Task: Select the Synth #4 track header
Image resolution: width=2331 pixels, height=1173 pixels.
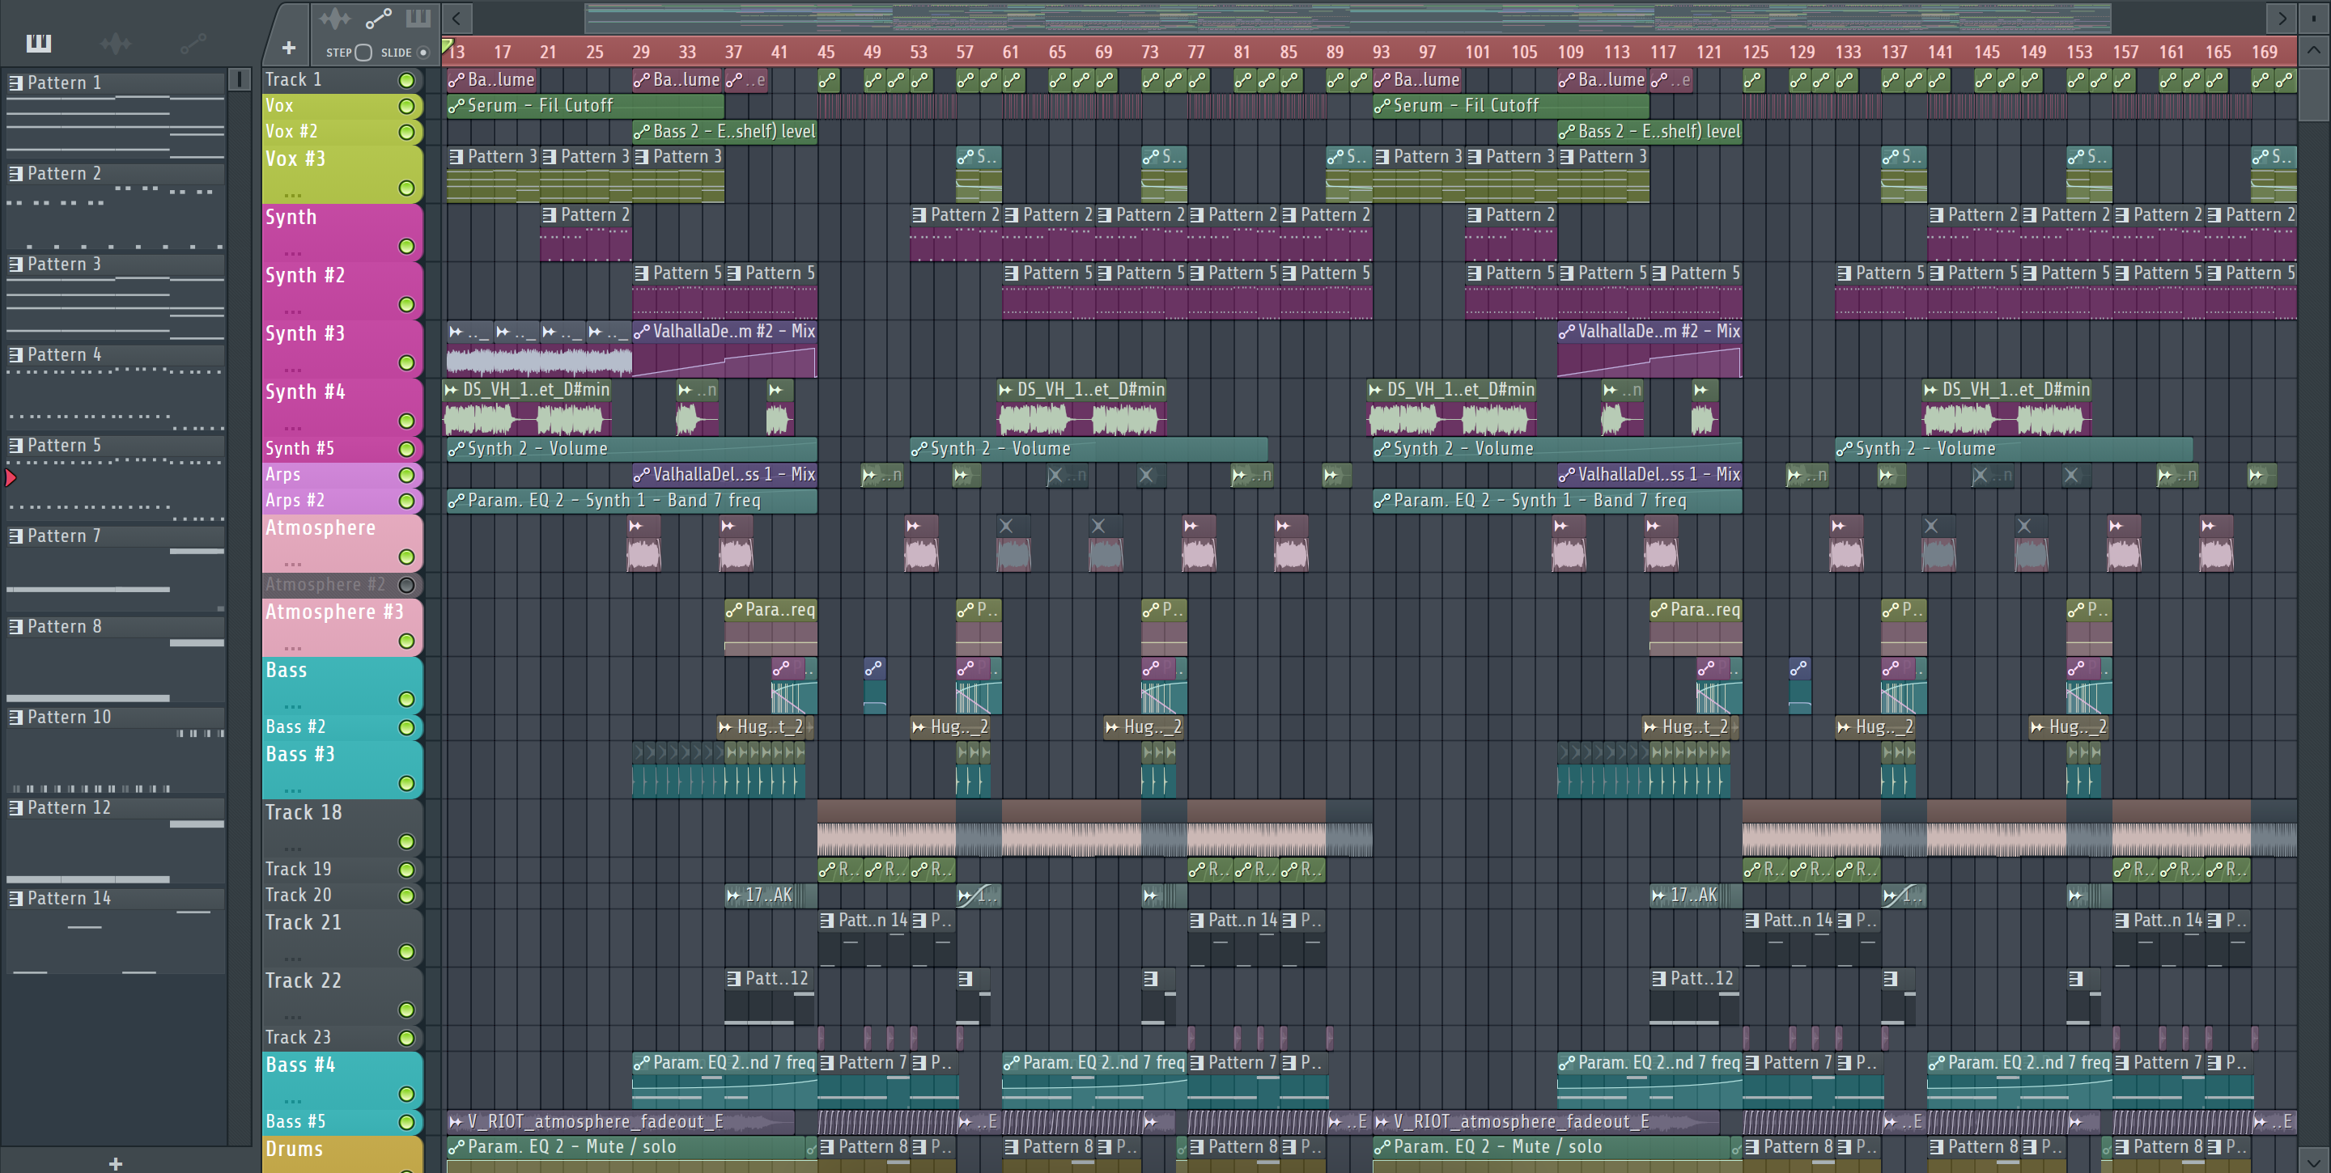Action: click(342, 407)
